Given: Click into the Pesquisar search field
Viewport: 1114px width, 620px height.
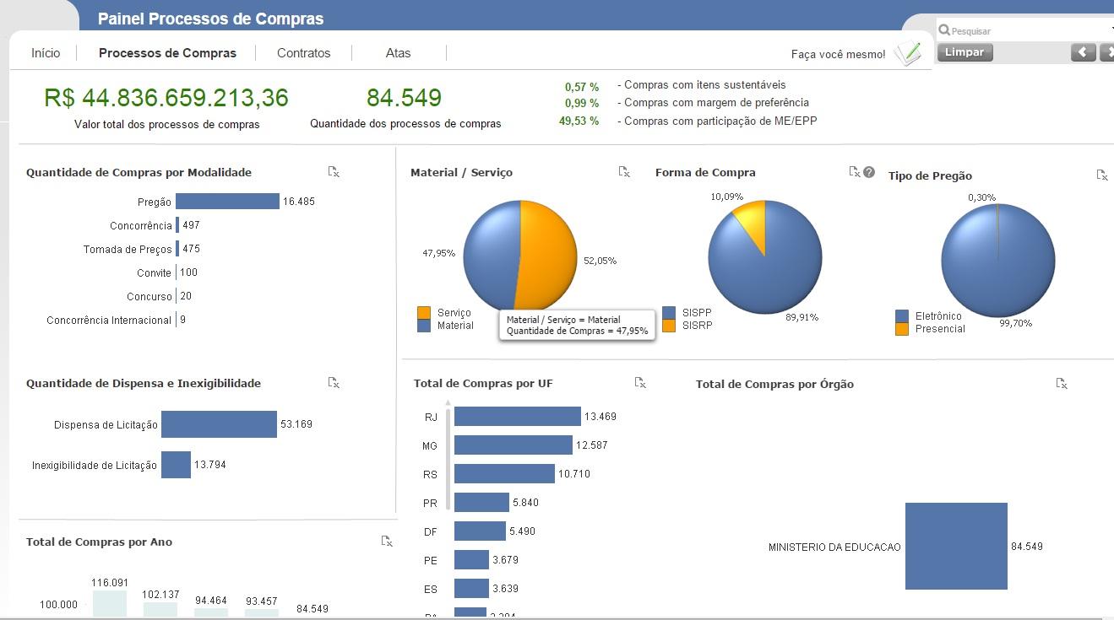Looking at the screenshot, I should coord(1026,30).
